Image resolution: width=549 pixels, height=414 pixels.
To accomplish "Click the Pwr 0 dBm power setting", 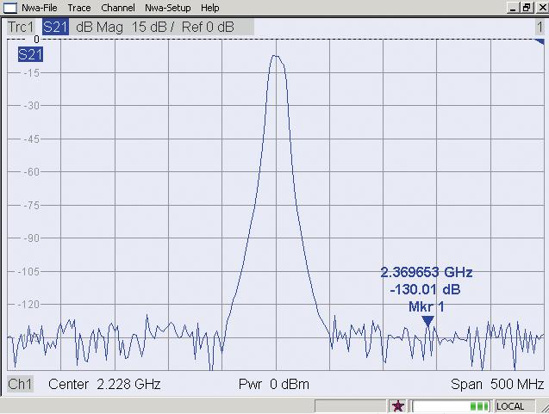I will click(x=273, y=384).
